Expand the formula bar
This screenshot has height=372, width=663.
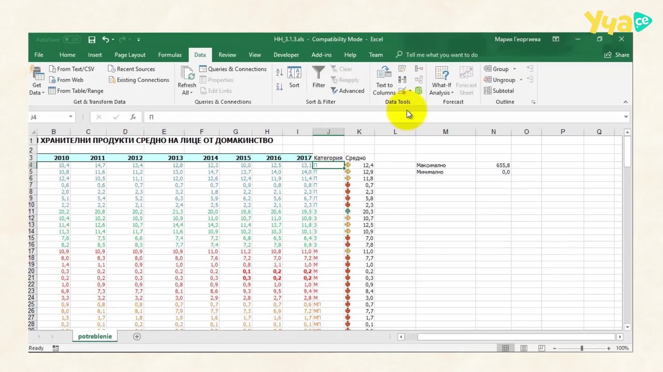point(626,117)
